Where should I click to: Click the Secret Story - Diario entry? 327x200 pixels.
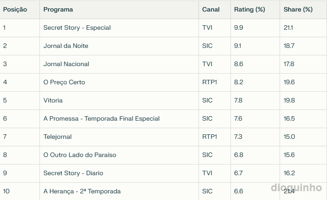coord(73,173)
